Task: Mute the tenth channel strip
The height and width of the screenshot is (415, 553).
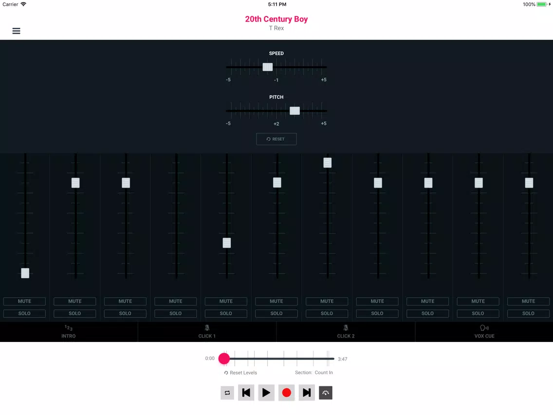Action: tap(478, 302)
